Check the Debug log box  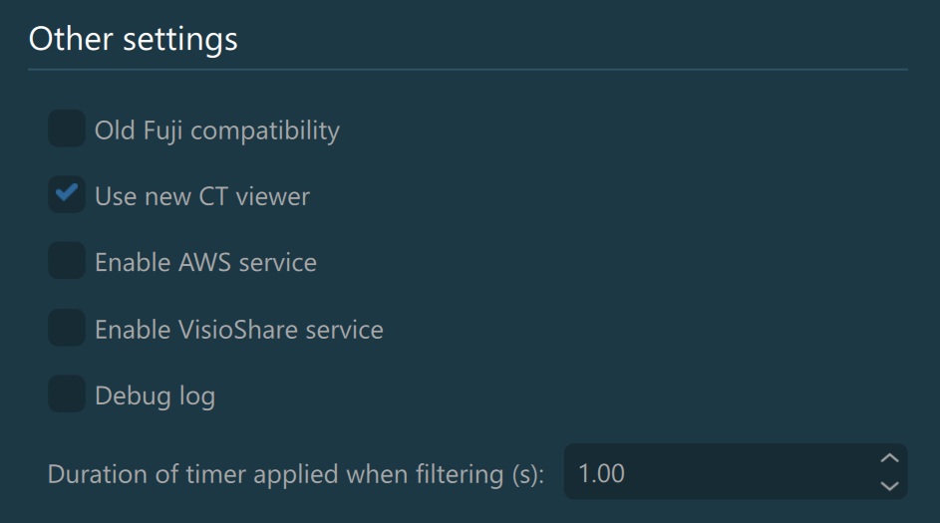pos(67,395)
